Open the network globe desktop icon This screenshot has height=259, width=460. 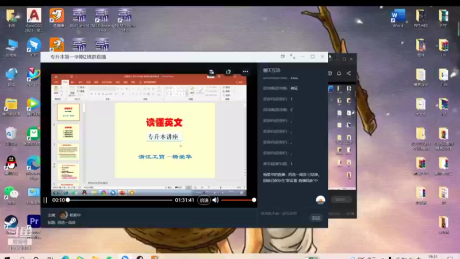[11, 77]
